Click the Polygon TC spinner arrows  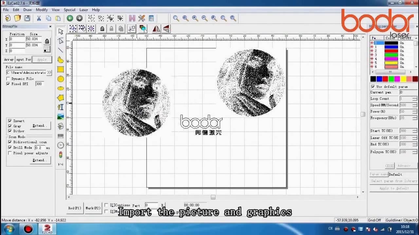[x=414, y=152]
